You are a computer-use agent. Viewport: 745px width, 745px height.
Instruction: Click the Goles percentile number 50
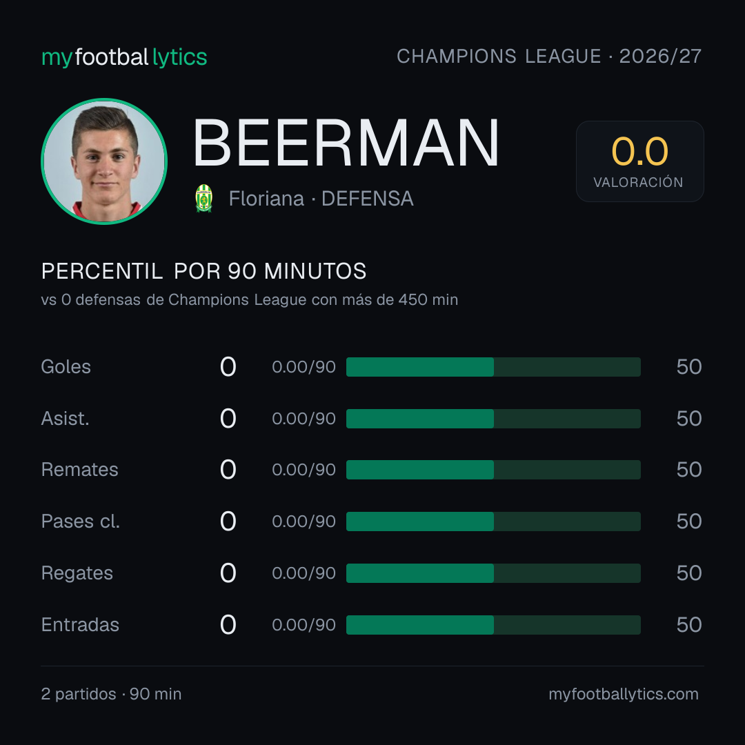(689, 367)
